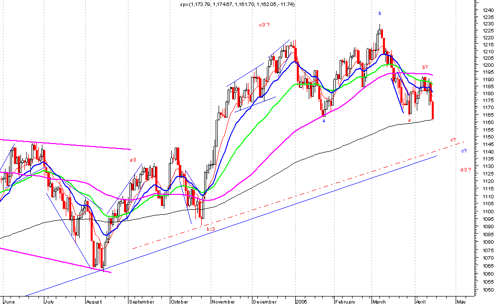
Task: Click the 1140 price axis value
Action: click(x=488, y=152)
